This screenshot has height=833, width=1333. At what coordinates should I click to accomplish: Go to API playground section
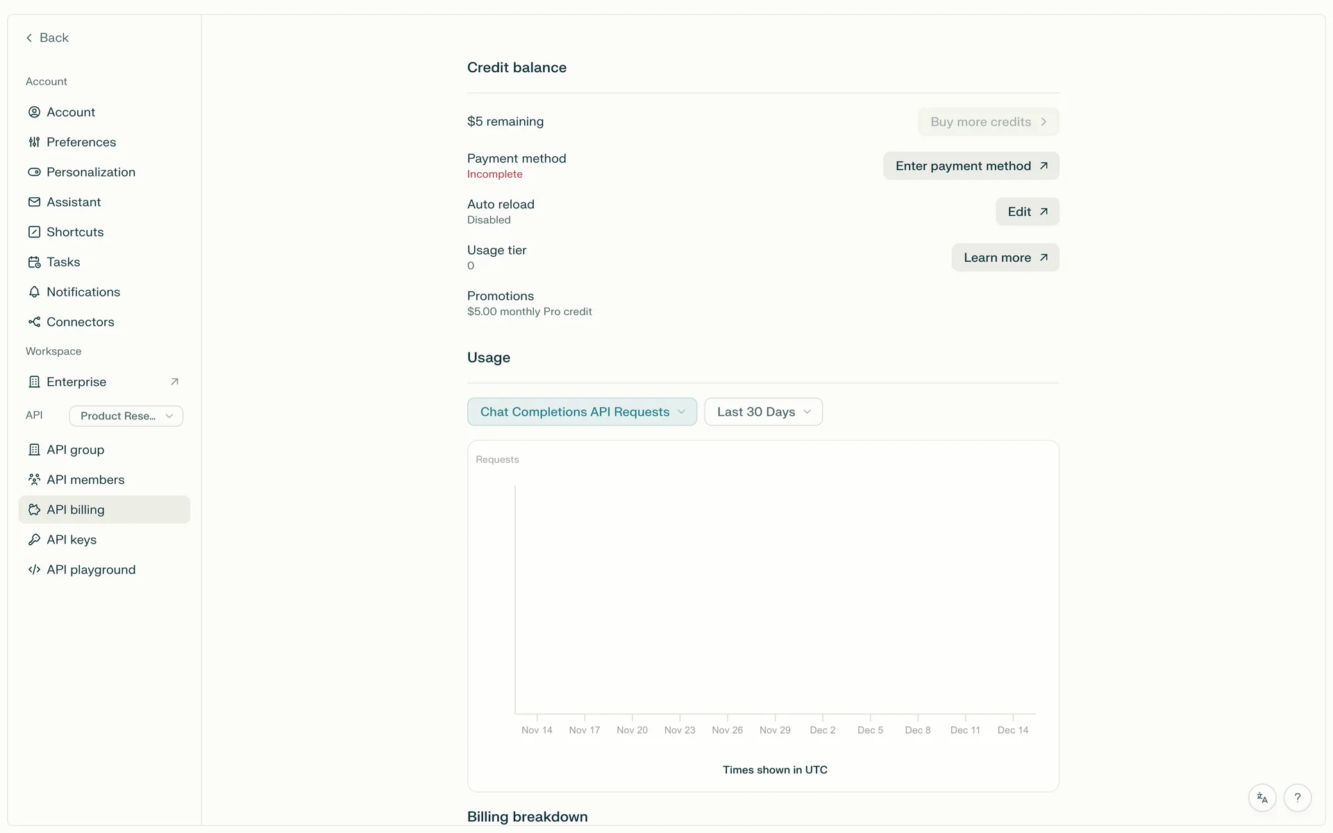91,569
